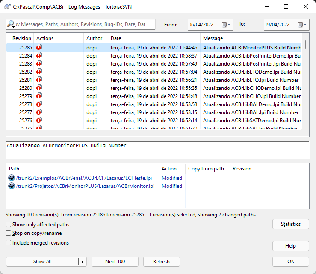Select the ECFTeste.lpi changed path
This screenshot has width=316, height=274.
(x=84, y=178)
